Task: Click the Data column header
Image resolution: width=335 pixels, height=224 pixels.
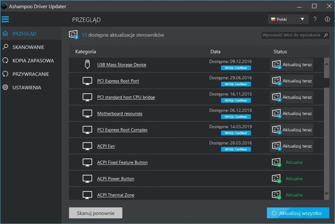Action: coord(216,52)
